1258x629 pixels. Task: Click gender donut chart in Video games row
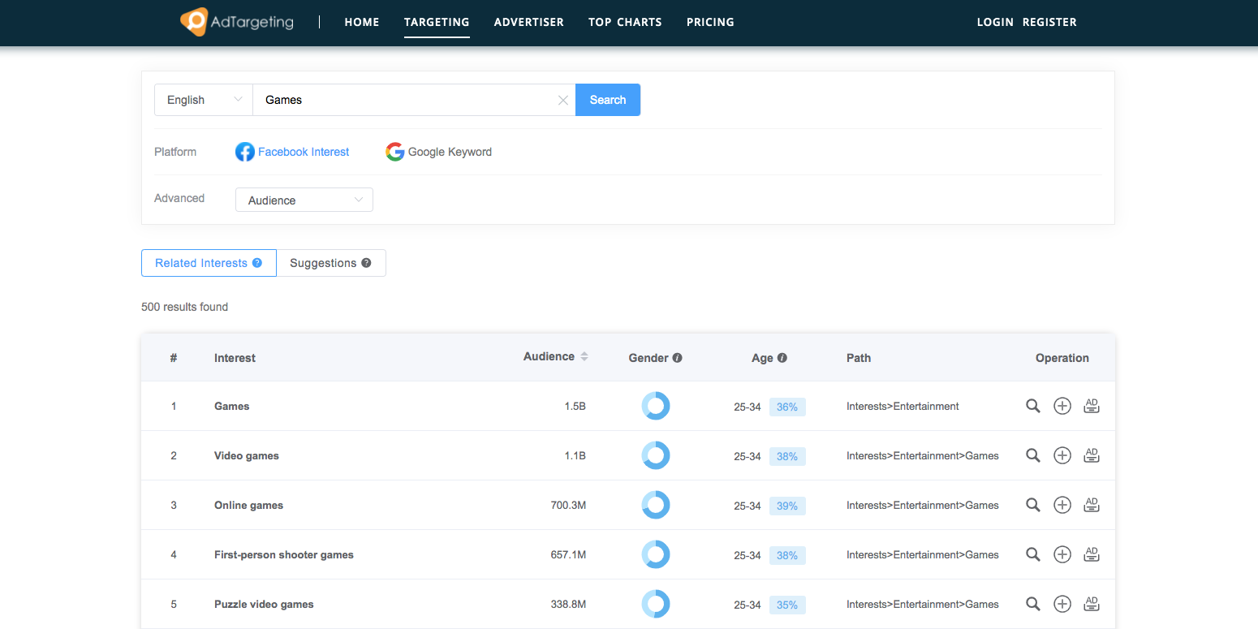(x=656, y=455)
